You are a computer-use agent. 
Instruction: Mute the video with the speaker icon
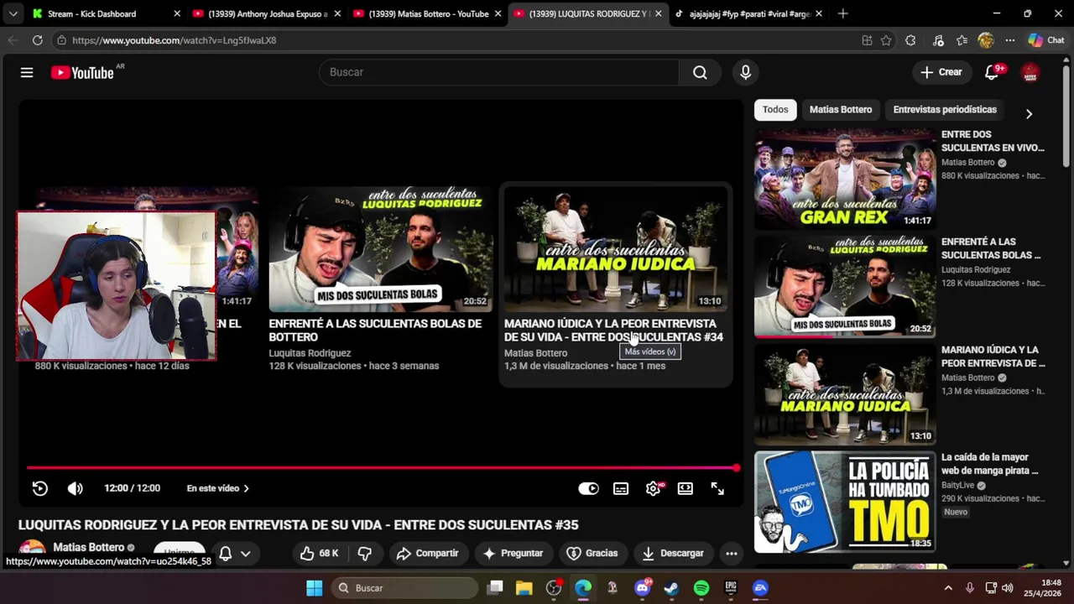click(76, 488)
